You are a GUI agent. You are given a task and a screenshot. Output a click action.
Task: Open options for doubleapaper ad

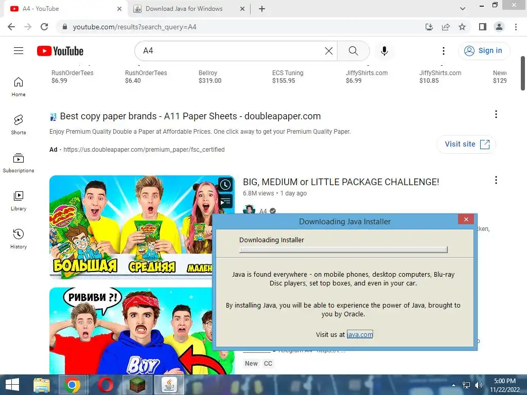pos(496,114)
